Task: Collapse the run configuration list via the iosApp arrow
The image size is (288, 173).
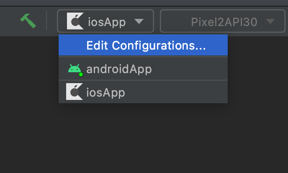Action: click(139, 21)
